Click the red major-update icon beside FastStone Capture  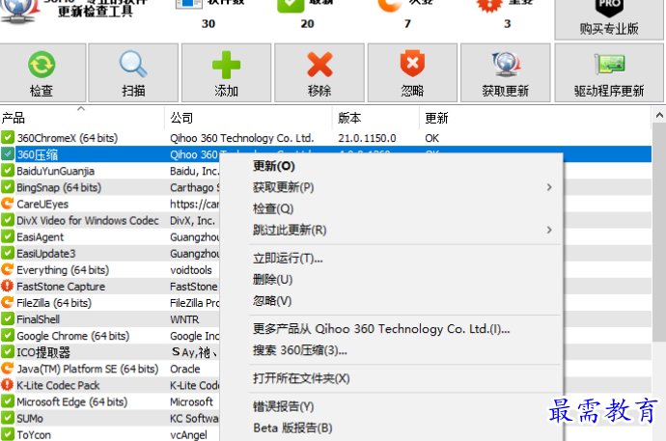(x=7, y=286)
